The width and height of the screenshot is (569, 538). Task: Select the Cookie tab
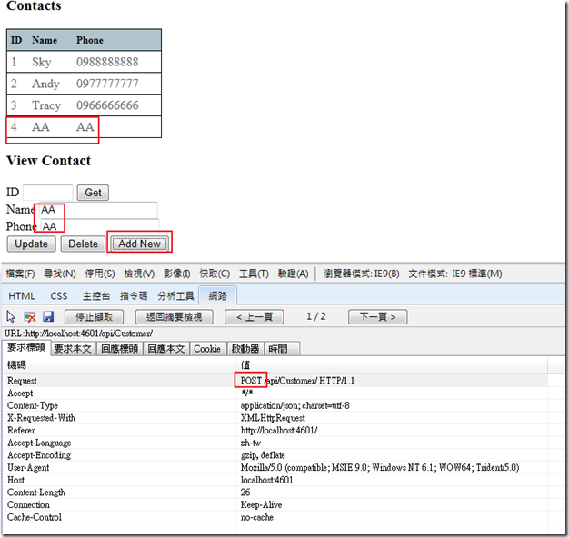click(207, 349)
